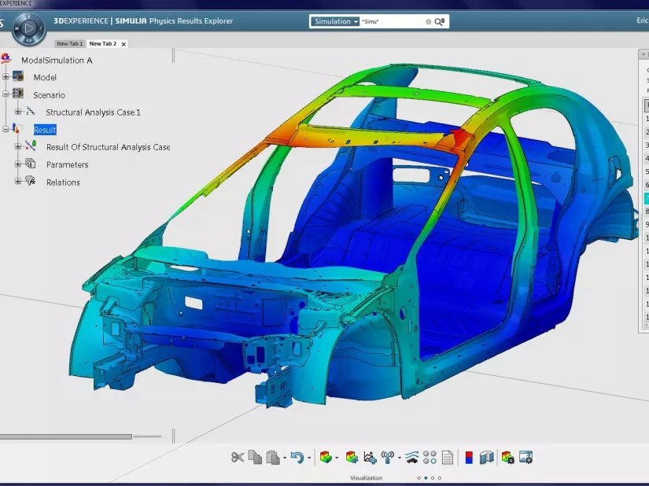This screenshot has height=486, width=649.
Task: Click the ModalSimulation A root icon
Action: pos(6,58)
